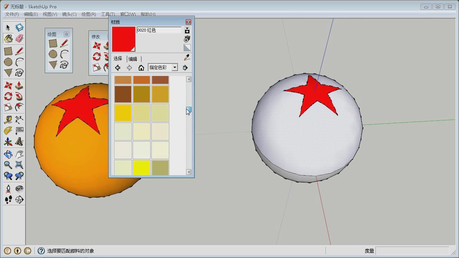Select Rectangle tool in main left toolbar
This screenshot has height=258, width=459.
point(8,51)
